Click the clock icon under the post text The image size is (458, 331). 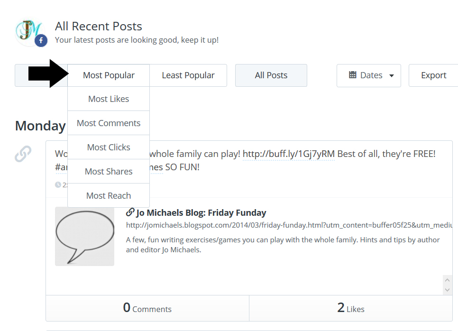[x=58, y=184]
